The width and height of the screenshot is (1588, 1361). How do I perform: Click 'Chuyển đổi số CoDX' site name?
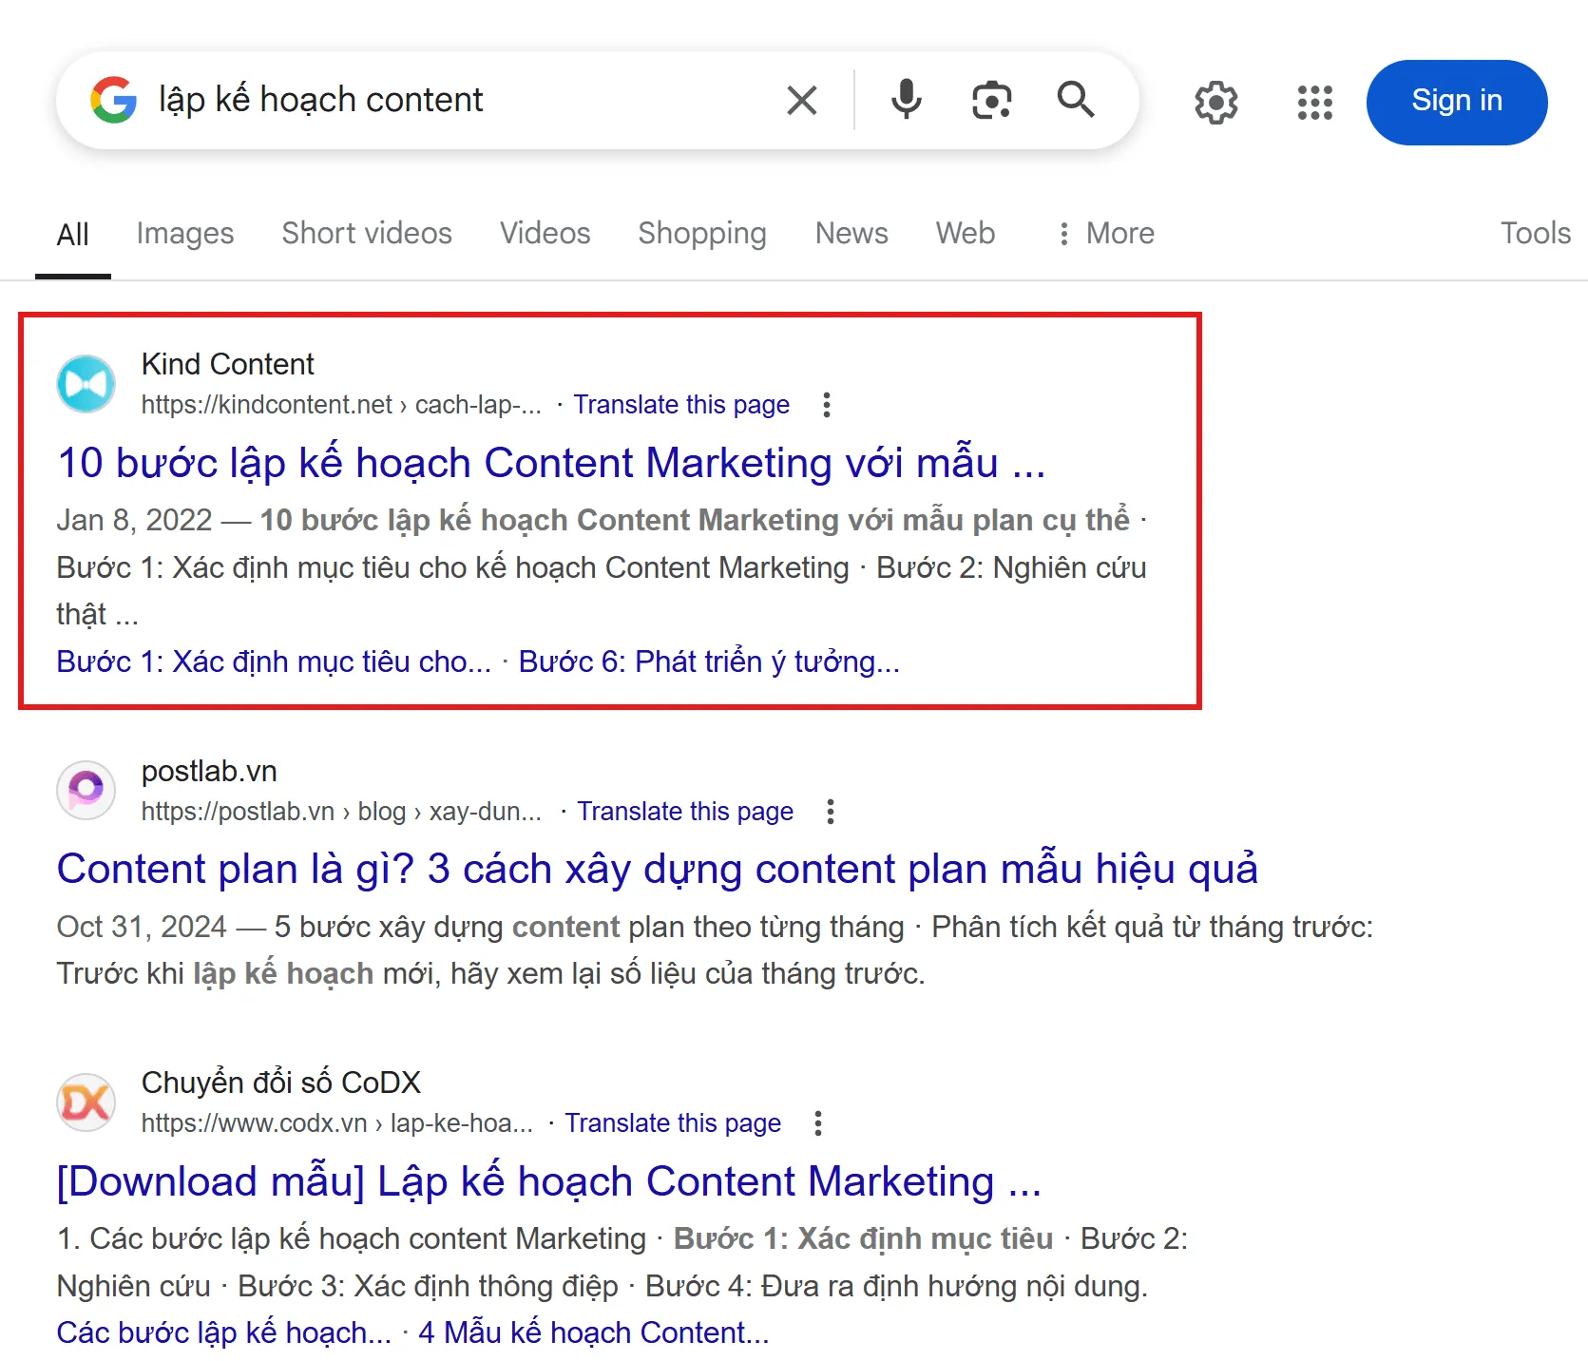click(281, 1083)
